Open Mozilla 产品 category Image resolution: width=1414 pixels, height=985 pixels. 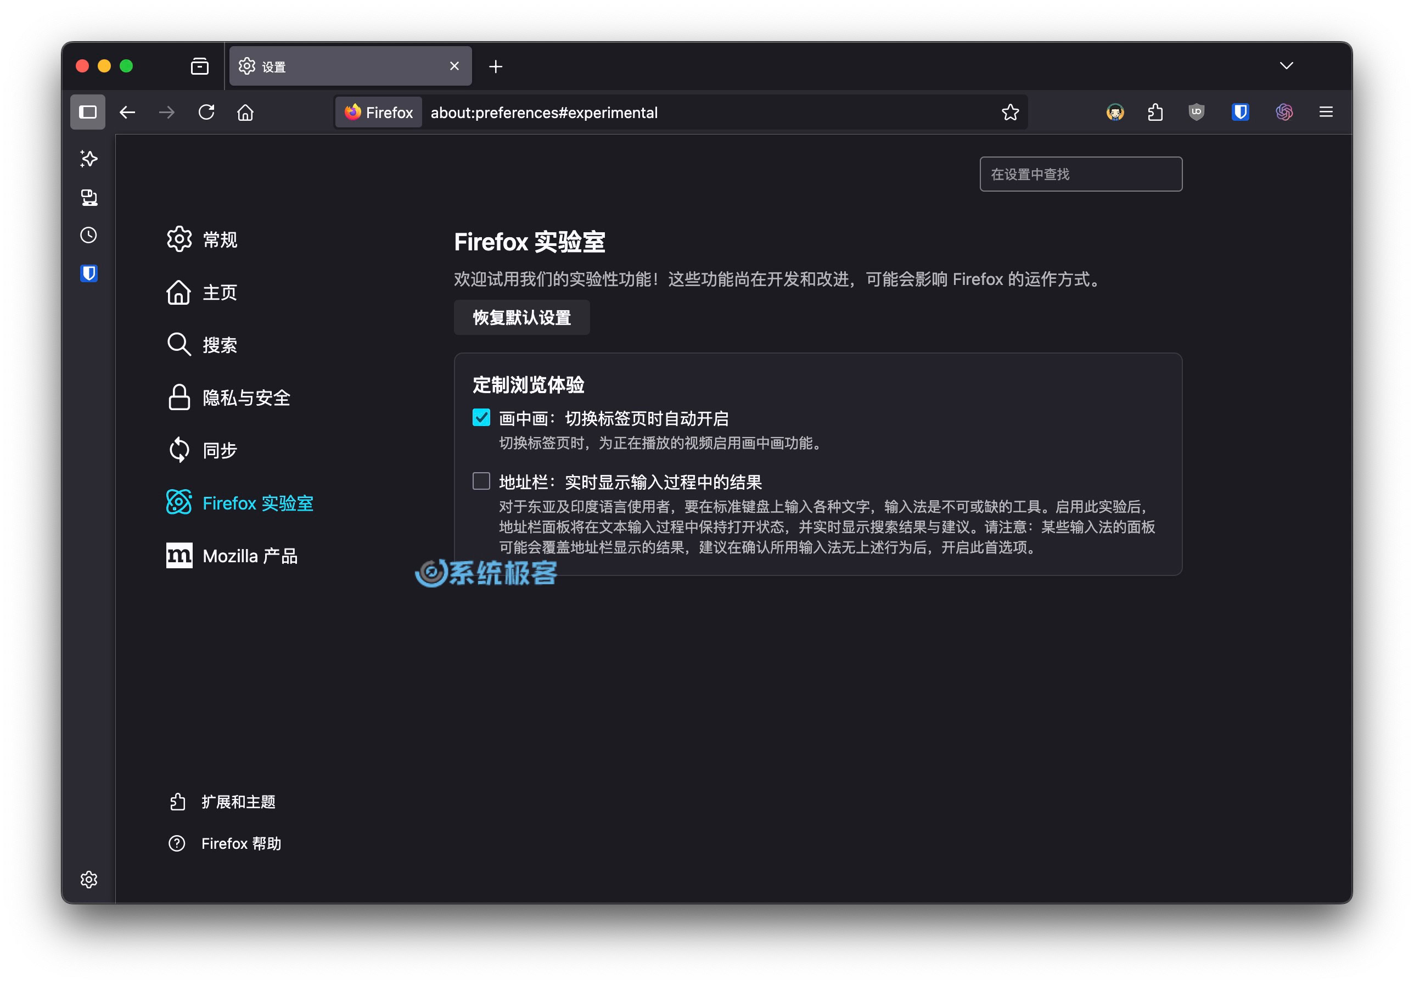(x=232, y=556)
